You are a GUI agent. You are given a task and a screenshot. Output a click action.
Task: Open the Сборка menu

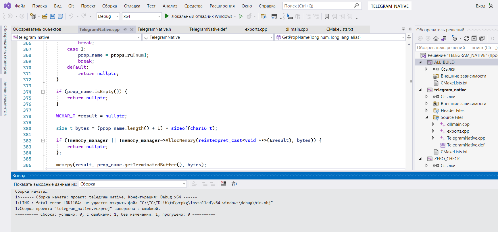click(109, 6)
